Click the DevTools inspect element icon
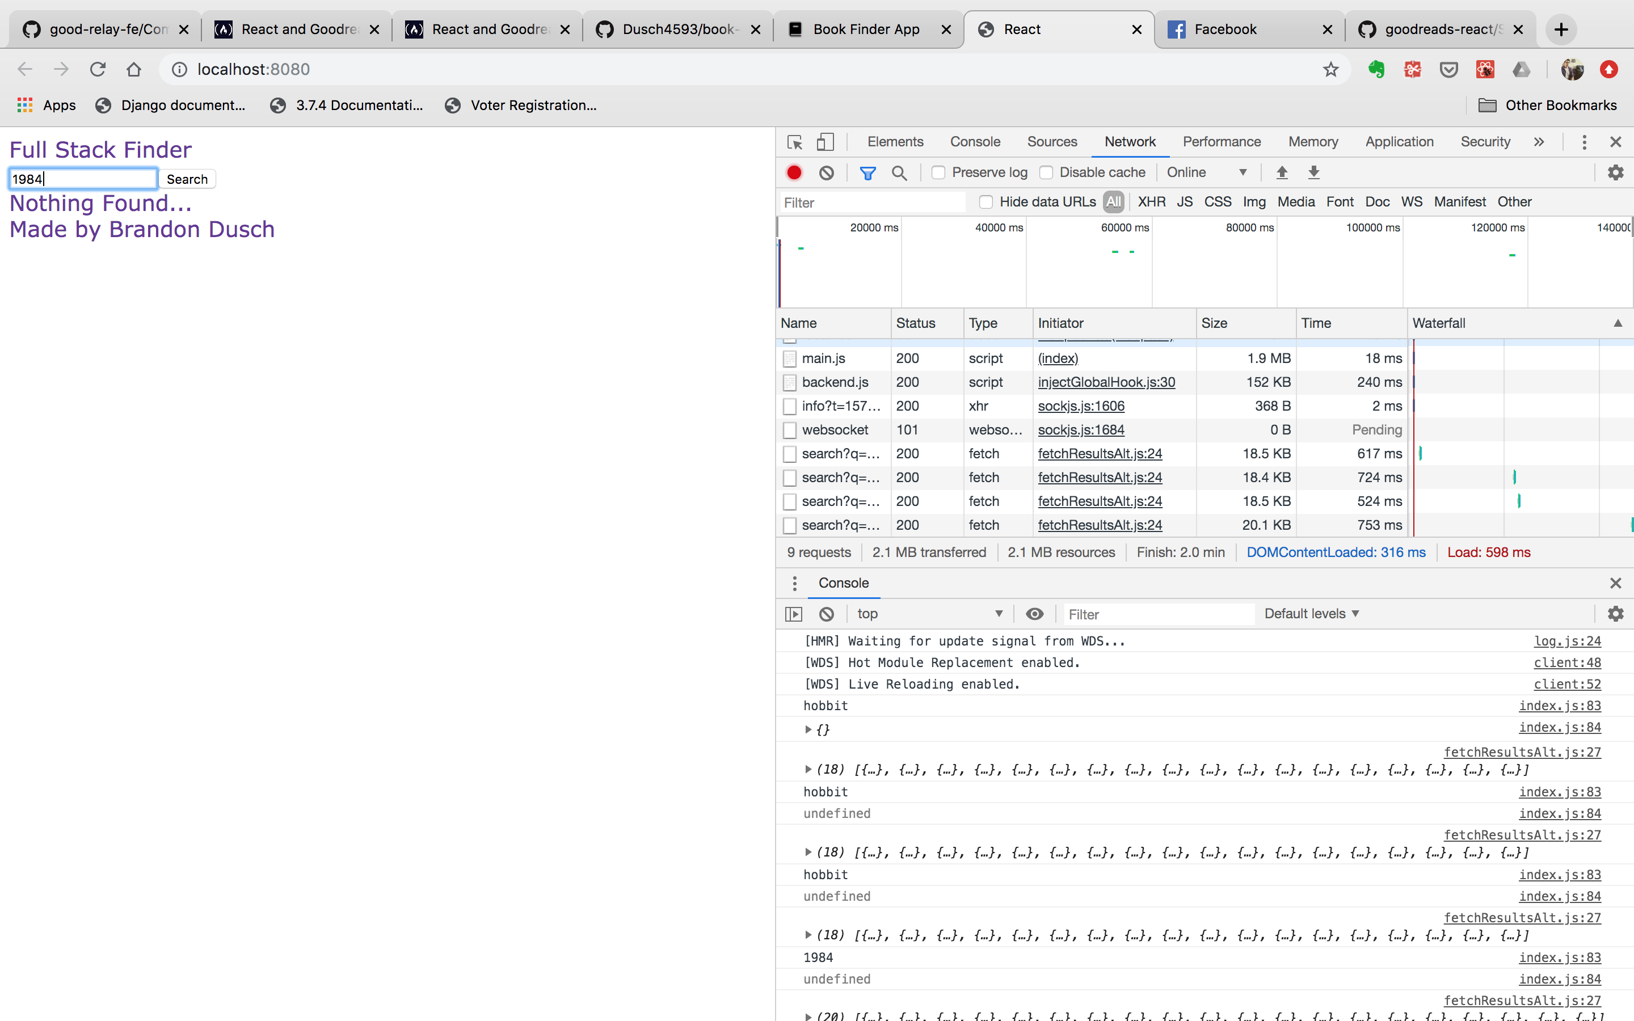The width and height of the screenshot is (1634, 1021). [795, 142]
